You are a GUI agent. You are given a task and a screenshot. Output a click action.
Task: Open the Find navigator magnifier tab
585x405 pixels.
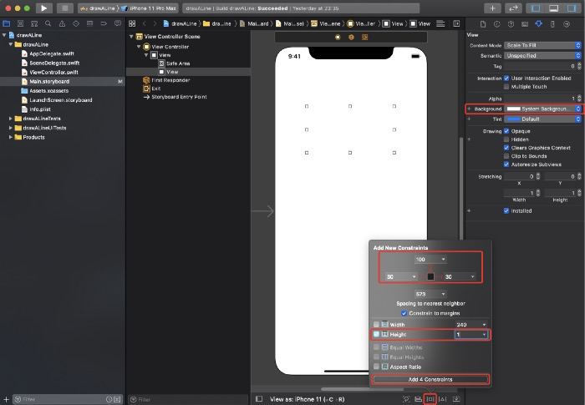pyautogui.click(x=48, y=23)
